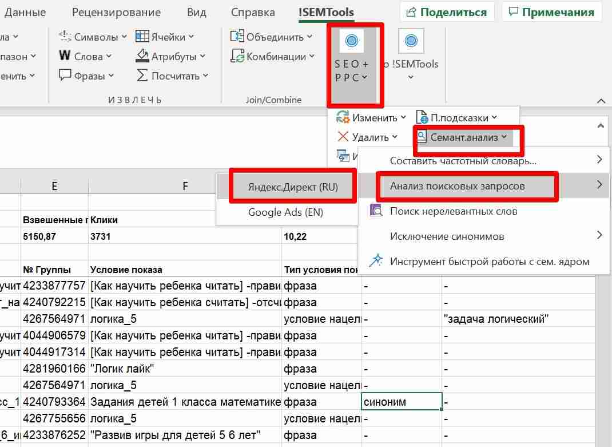Open the Объединить join tool
Screen dimensions: 612x447
pyautogui.click(x=271, y=37)
